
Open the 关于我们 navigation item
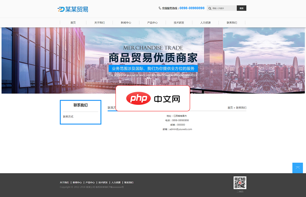click(99, 23)
